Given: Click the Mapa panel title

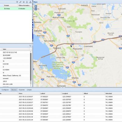Looking at the screenshot, I should 35,2.
